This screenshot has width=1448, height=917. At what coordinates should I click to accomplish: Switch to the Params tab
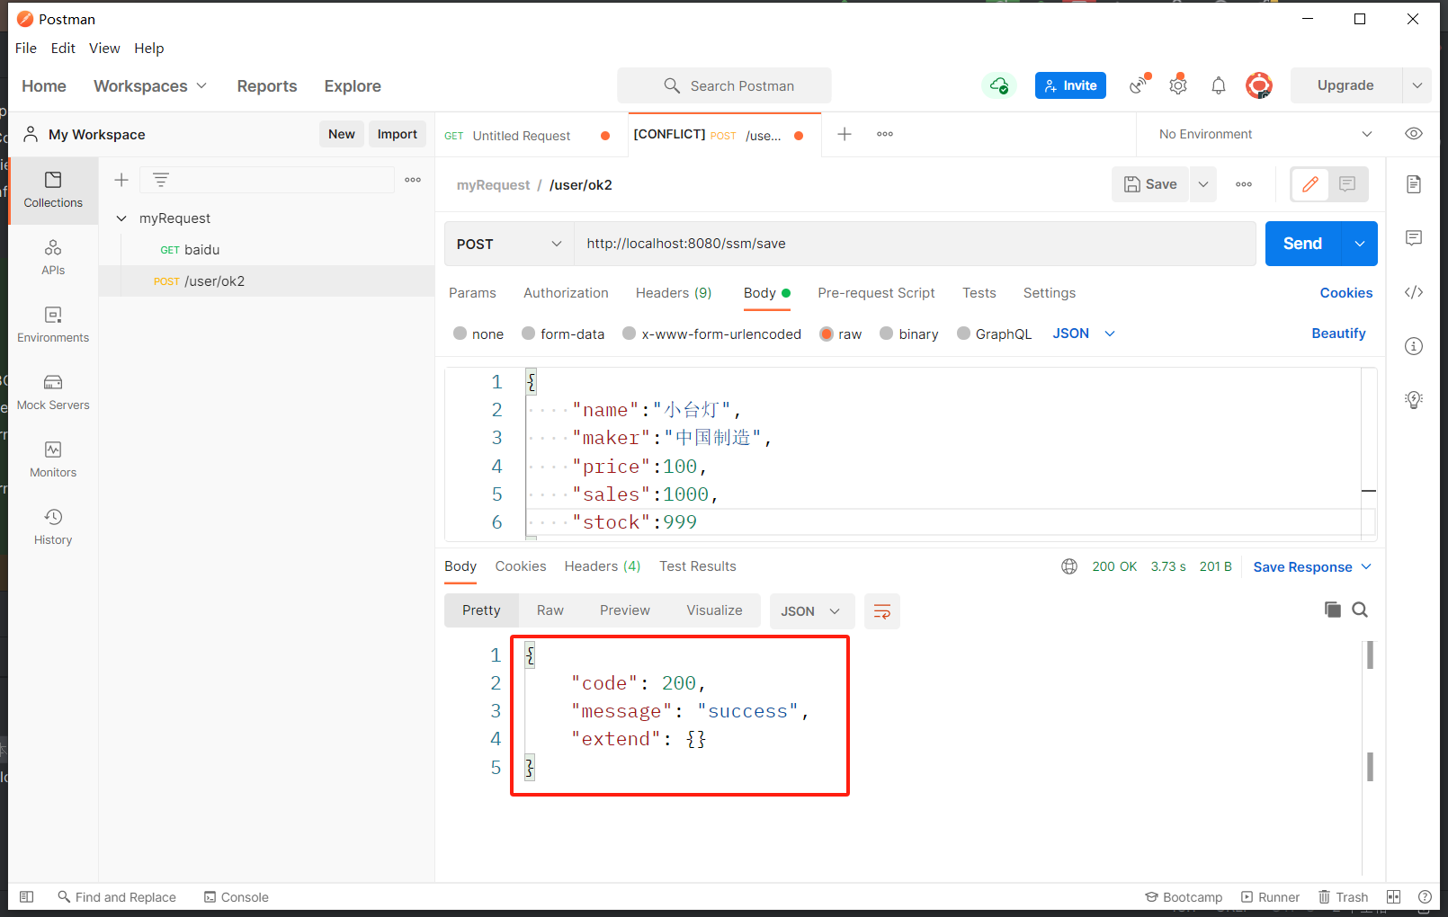[x=472, y=293]
